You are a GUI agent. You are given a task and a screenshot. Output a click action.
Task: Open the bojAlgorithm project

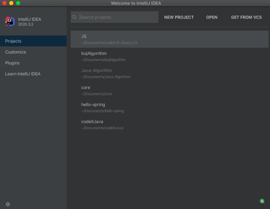click(170, 56)
